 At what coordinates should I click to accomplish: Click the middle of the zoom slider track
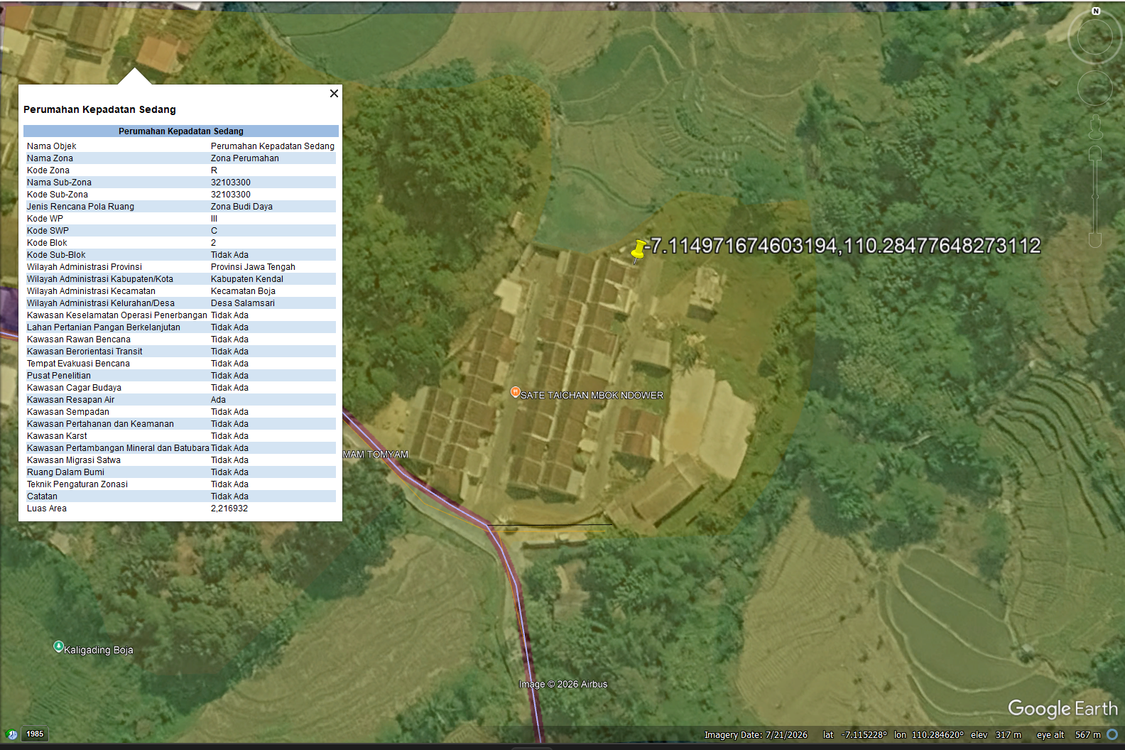click(x=1094, y=197)
